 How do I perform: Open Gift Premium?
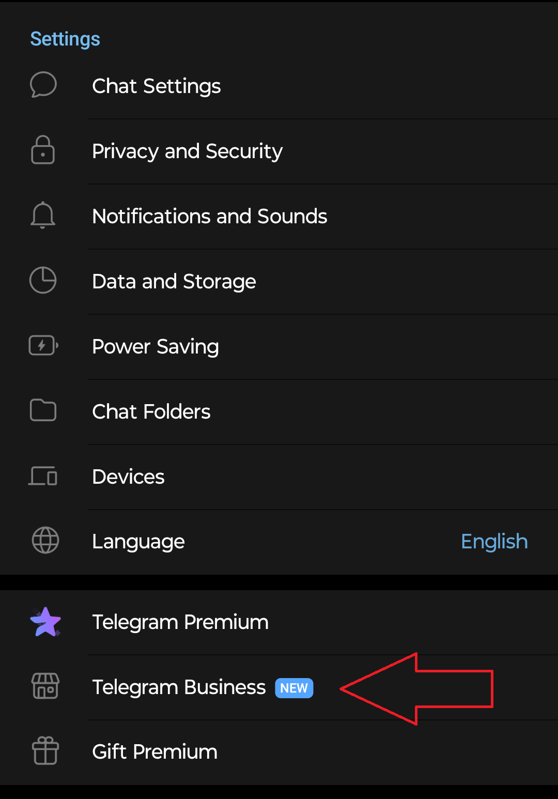tap(154, 752)
